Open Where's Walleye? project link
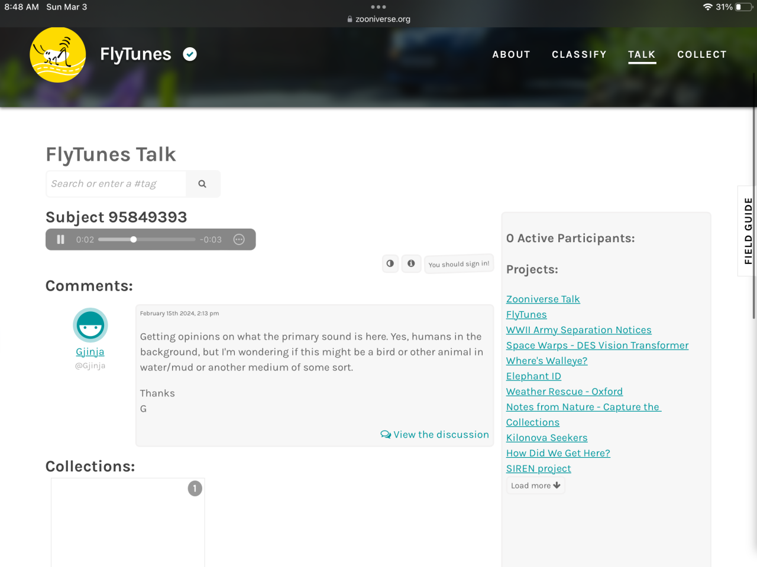The width and height of the screenshot is (757, 567). 546,361
